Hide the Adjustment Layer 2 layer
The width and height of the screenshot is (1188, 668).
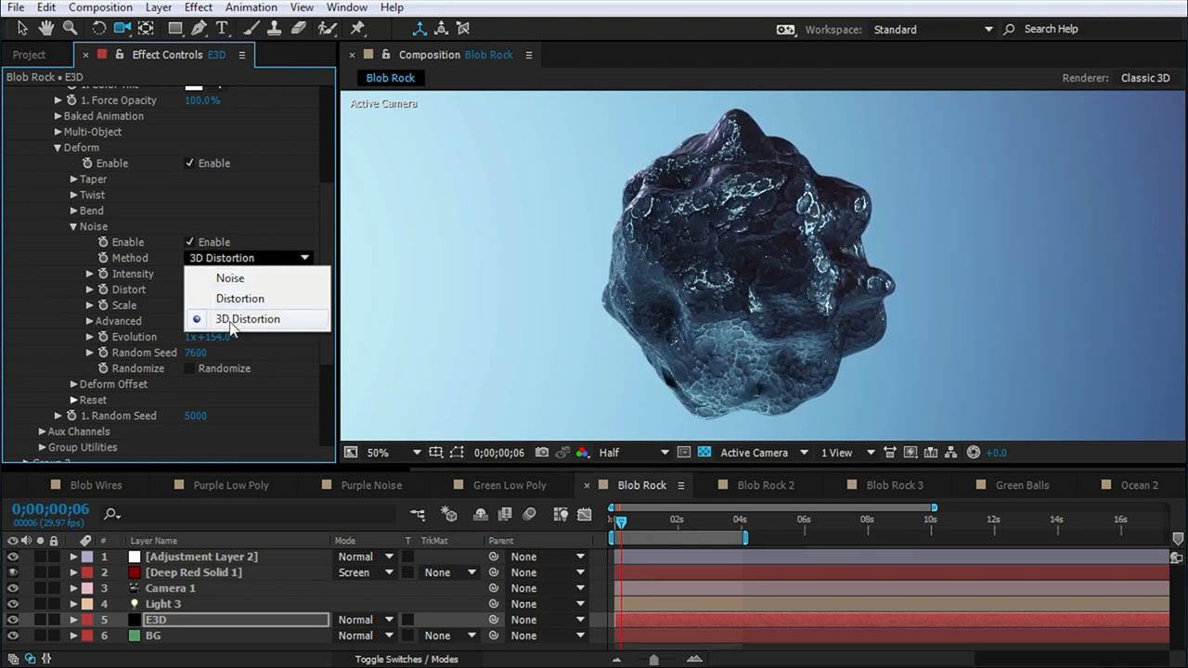point(13,557)
